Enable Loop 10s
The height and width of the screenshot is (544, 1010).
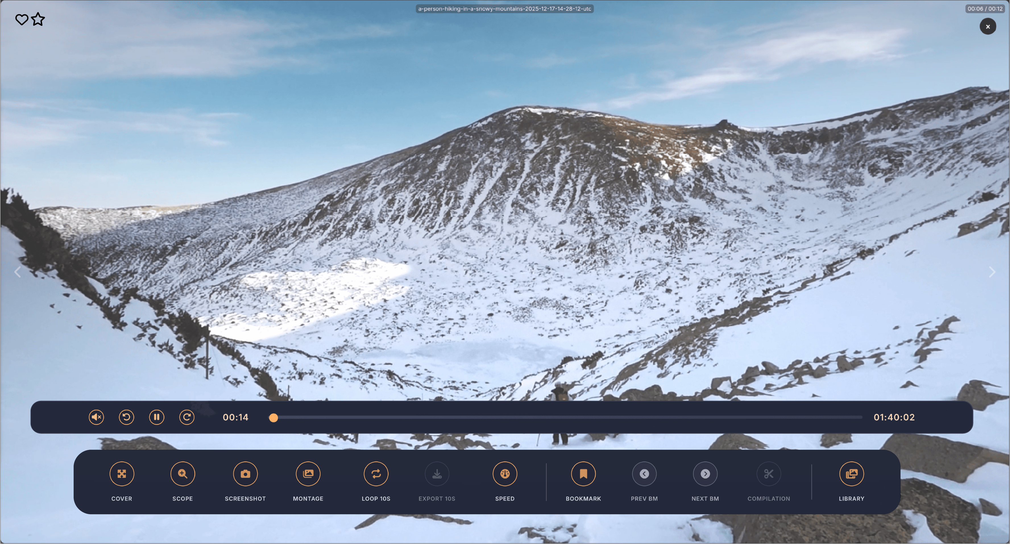pyautogui.click(x=376, y=474)
